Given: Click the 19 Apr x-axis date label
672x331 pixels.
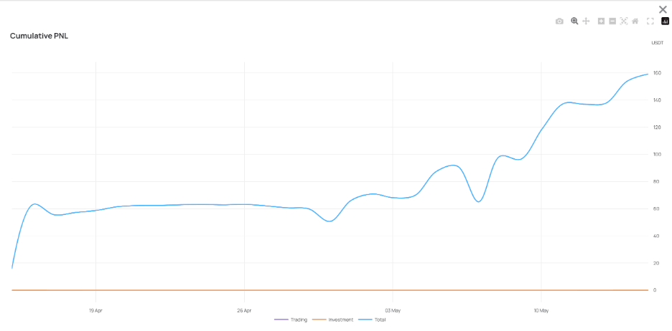Looking at the screenshot, I should point(95,310).
